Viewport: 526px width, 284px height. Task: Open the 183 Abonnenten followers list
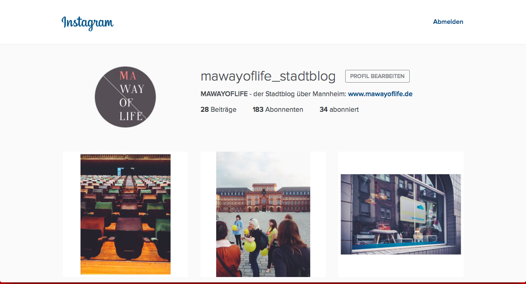278,109
